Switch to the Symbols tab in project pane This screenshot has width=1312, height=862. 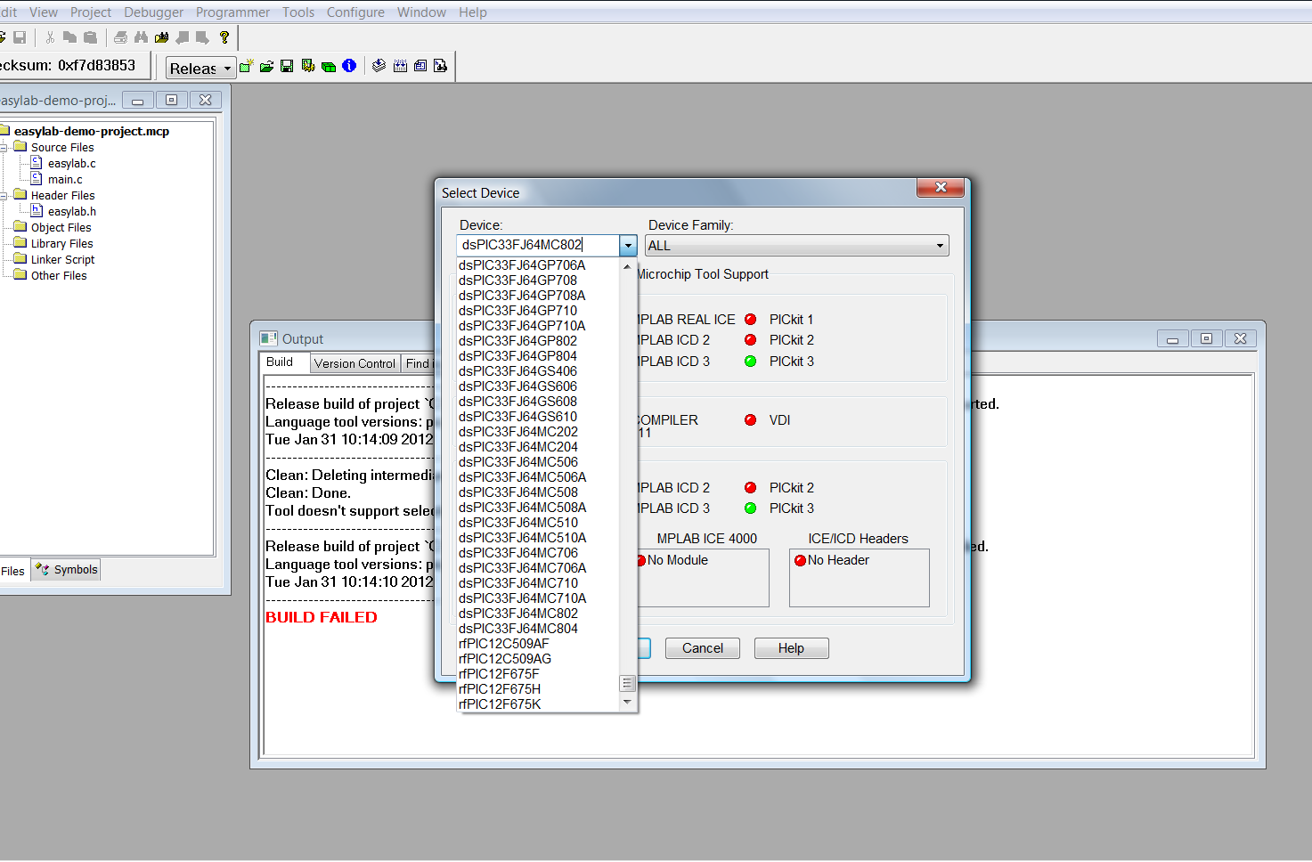(67, 570)
